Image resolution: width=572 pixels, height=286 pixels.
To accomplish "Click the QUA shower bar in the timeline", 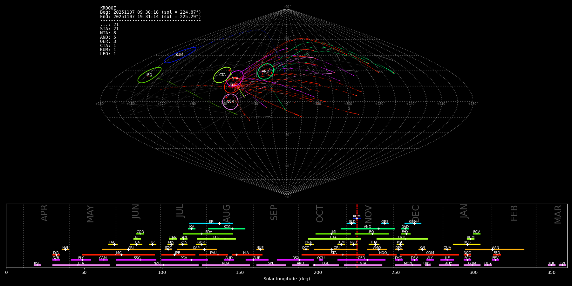I will (447, 249).
